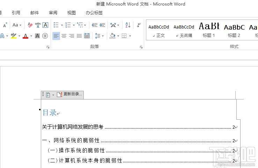This screenshot has height=168, width=258.
Task: Open line spacing dropdown
Action: 99,36
